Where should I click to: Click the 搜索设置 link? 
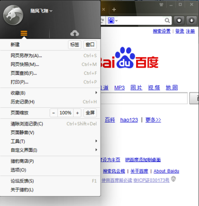click(162, 31)
